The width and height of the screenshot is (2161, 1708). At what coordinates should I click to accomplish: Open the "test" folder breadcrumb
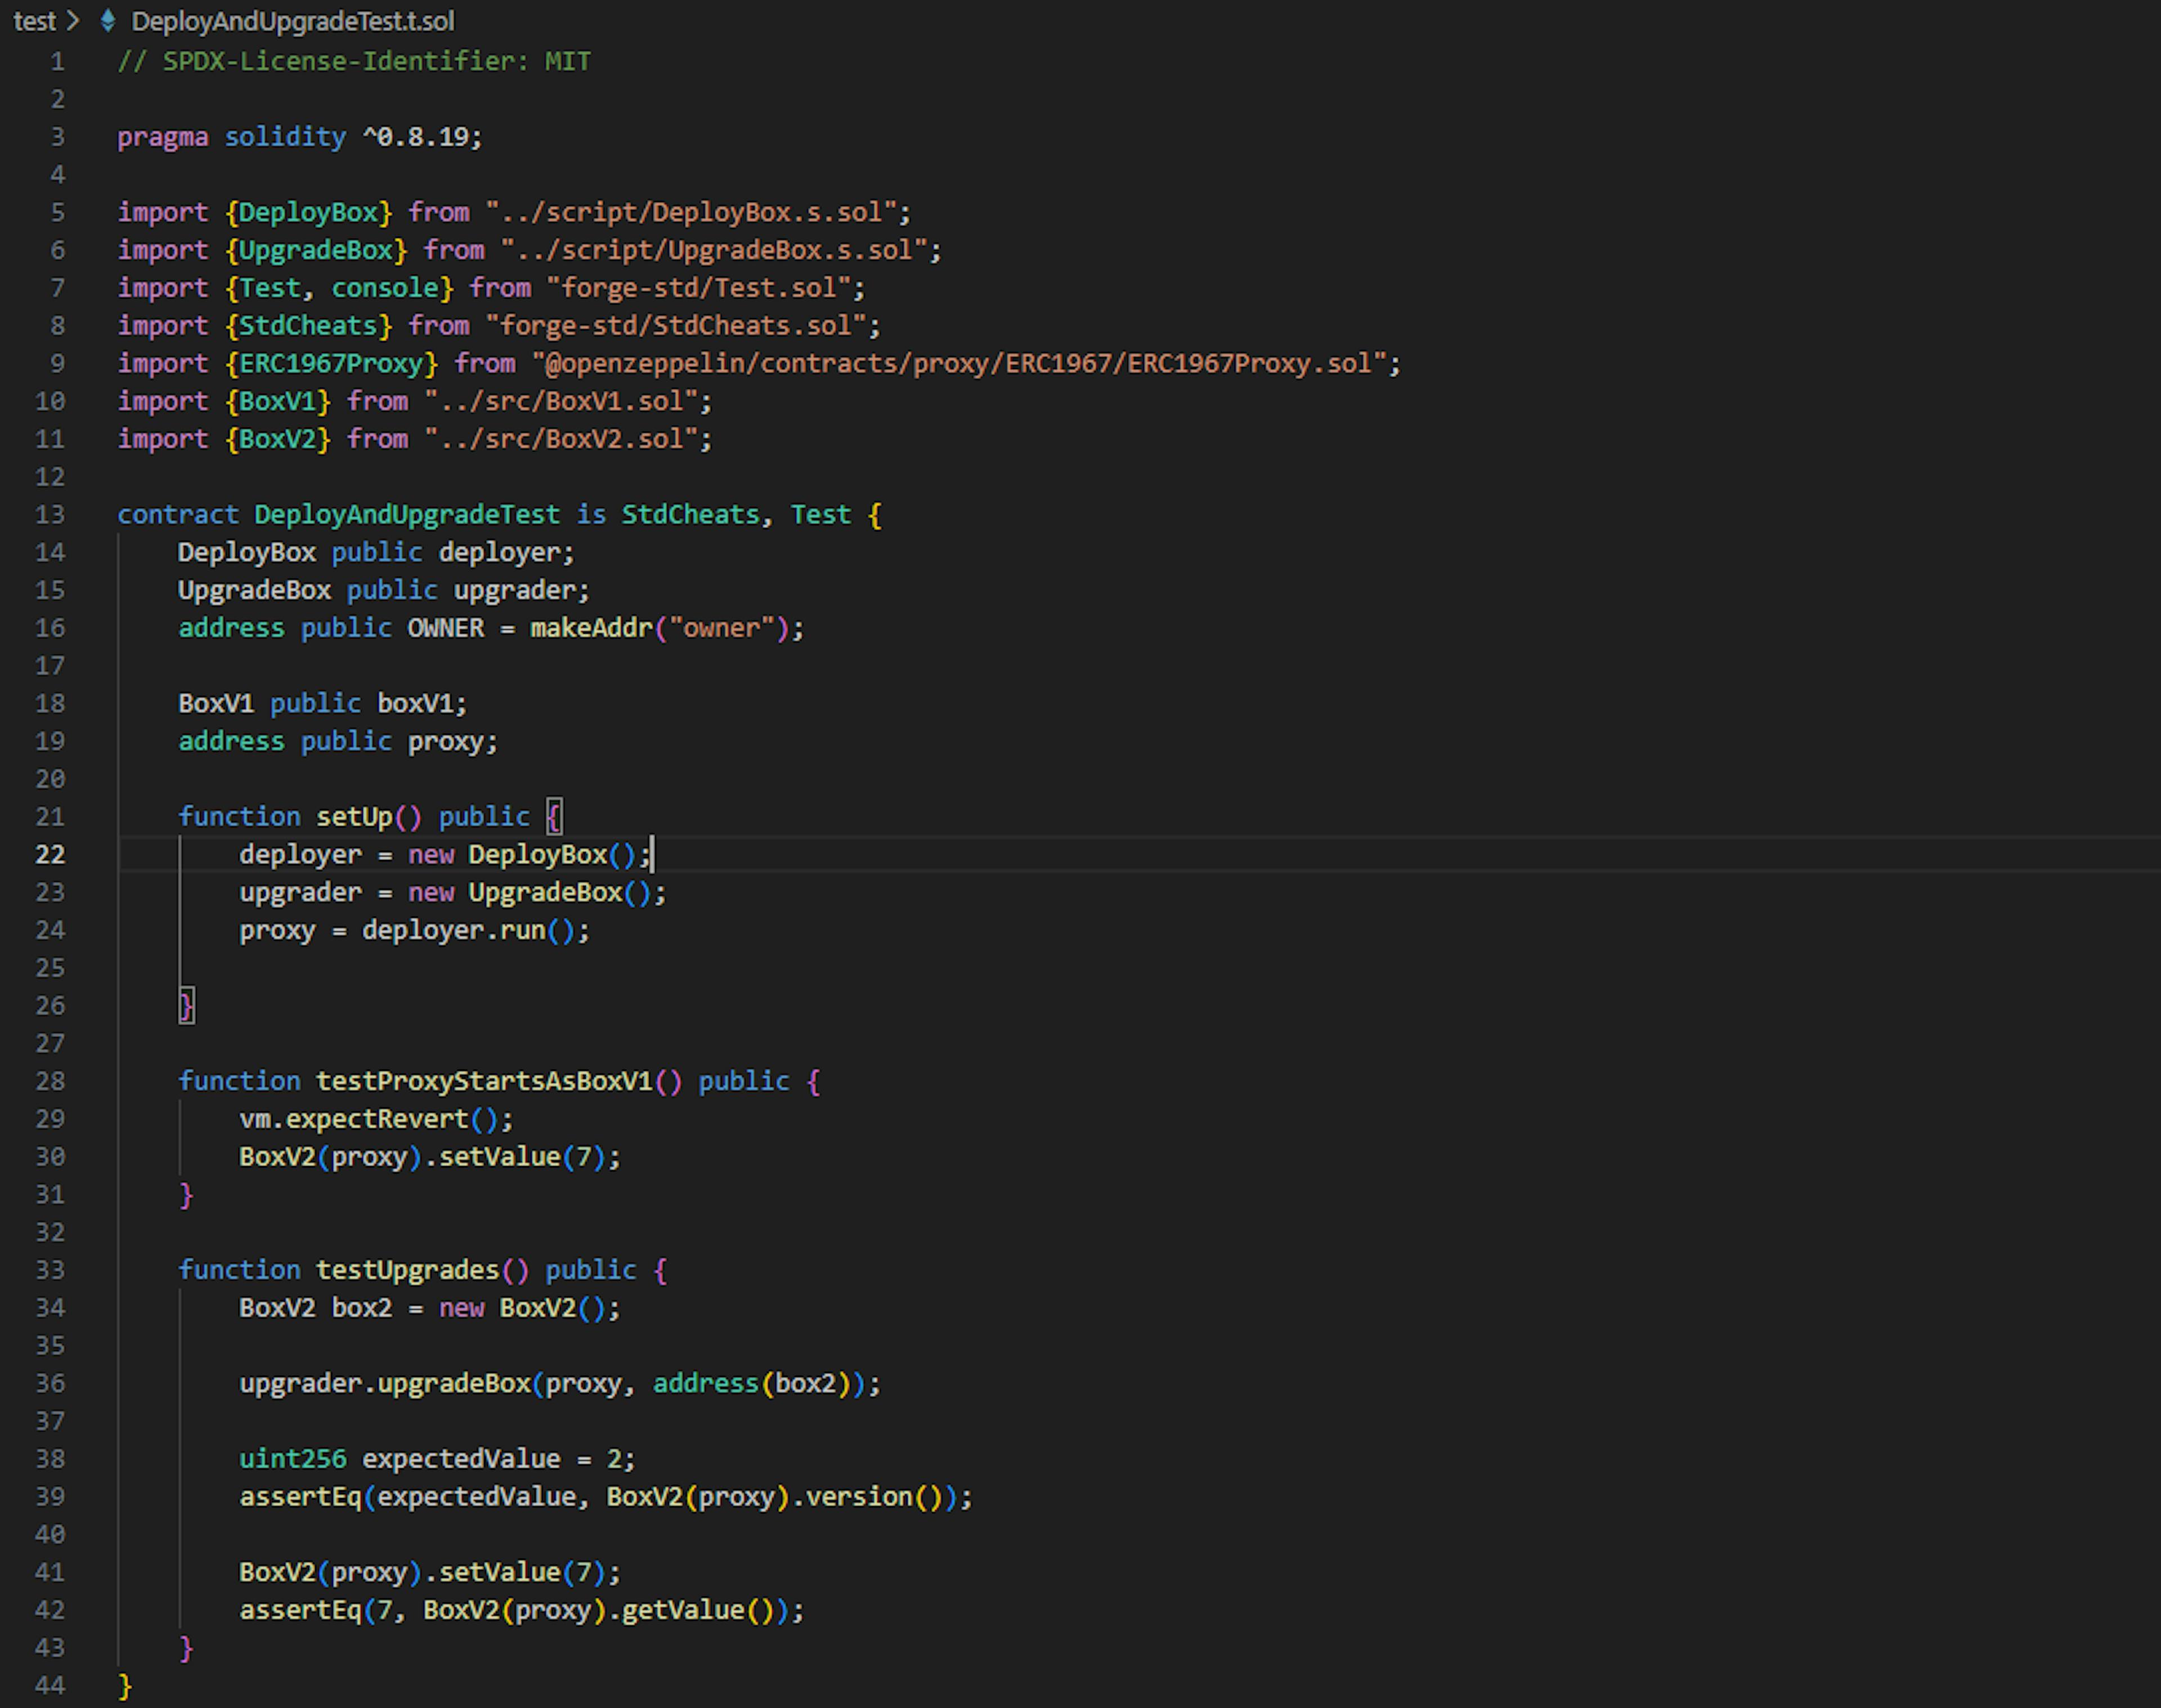pos(34,20)
